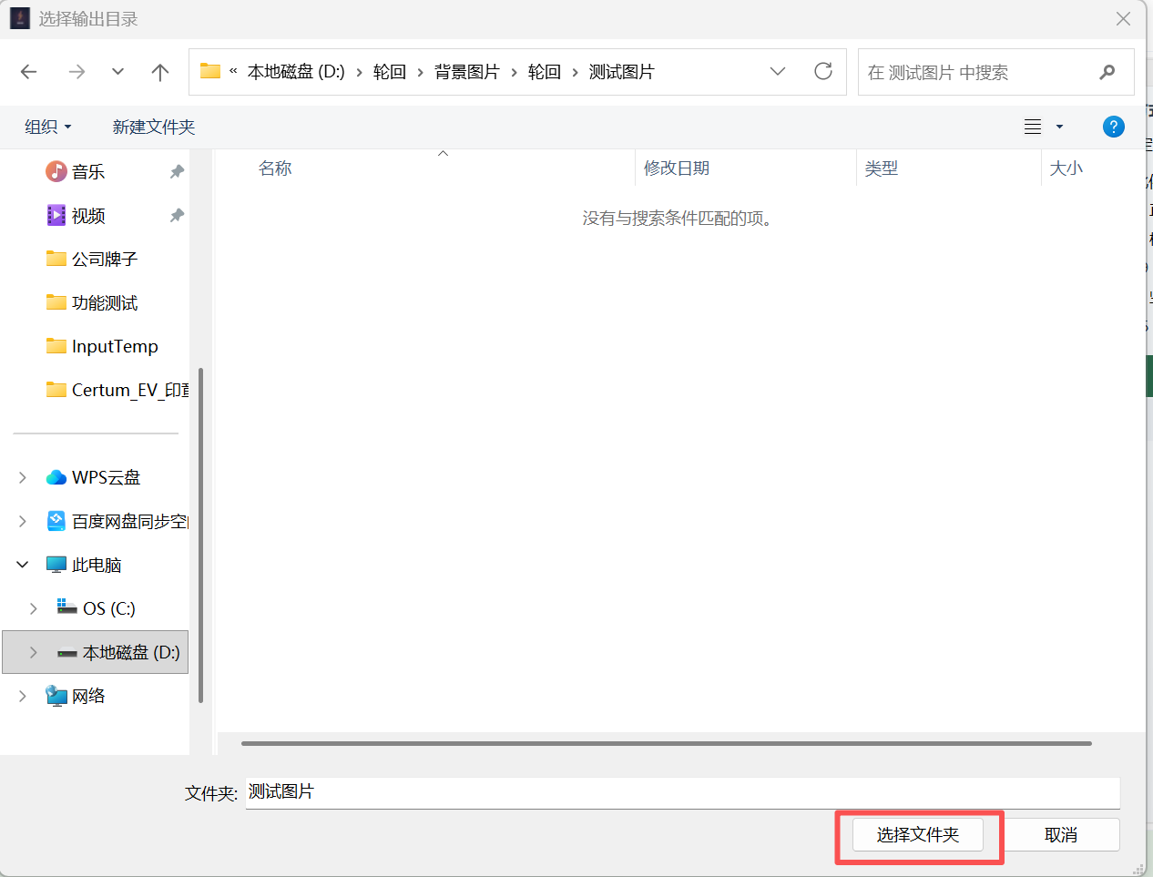Select 音乐 in the sidebar

(88, 171)
